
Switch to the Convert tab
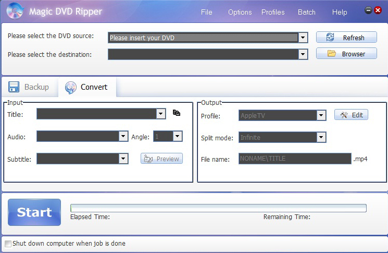pyautogui.click(x=87, y=87)
